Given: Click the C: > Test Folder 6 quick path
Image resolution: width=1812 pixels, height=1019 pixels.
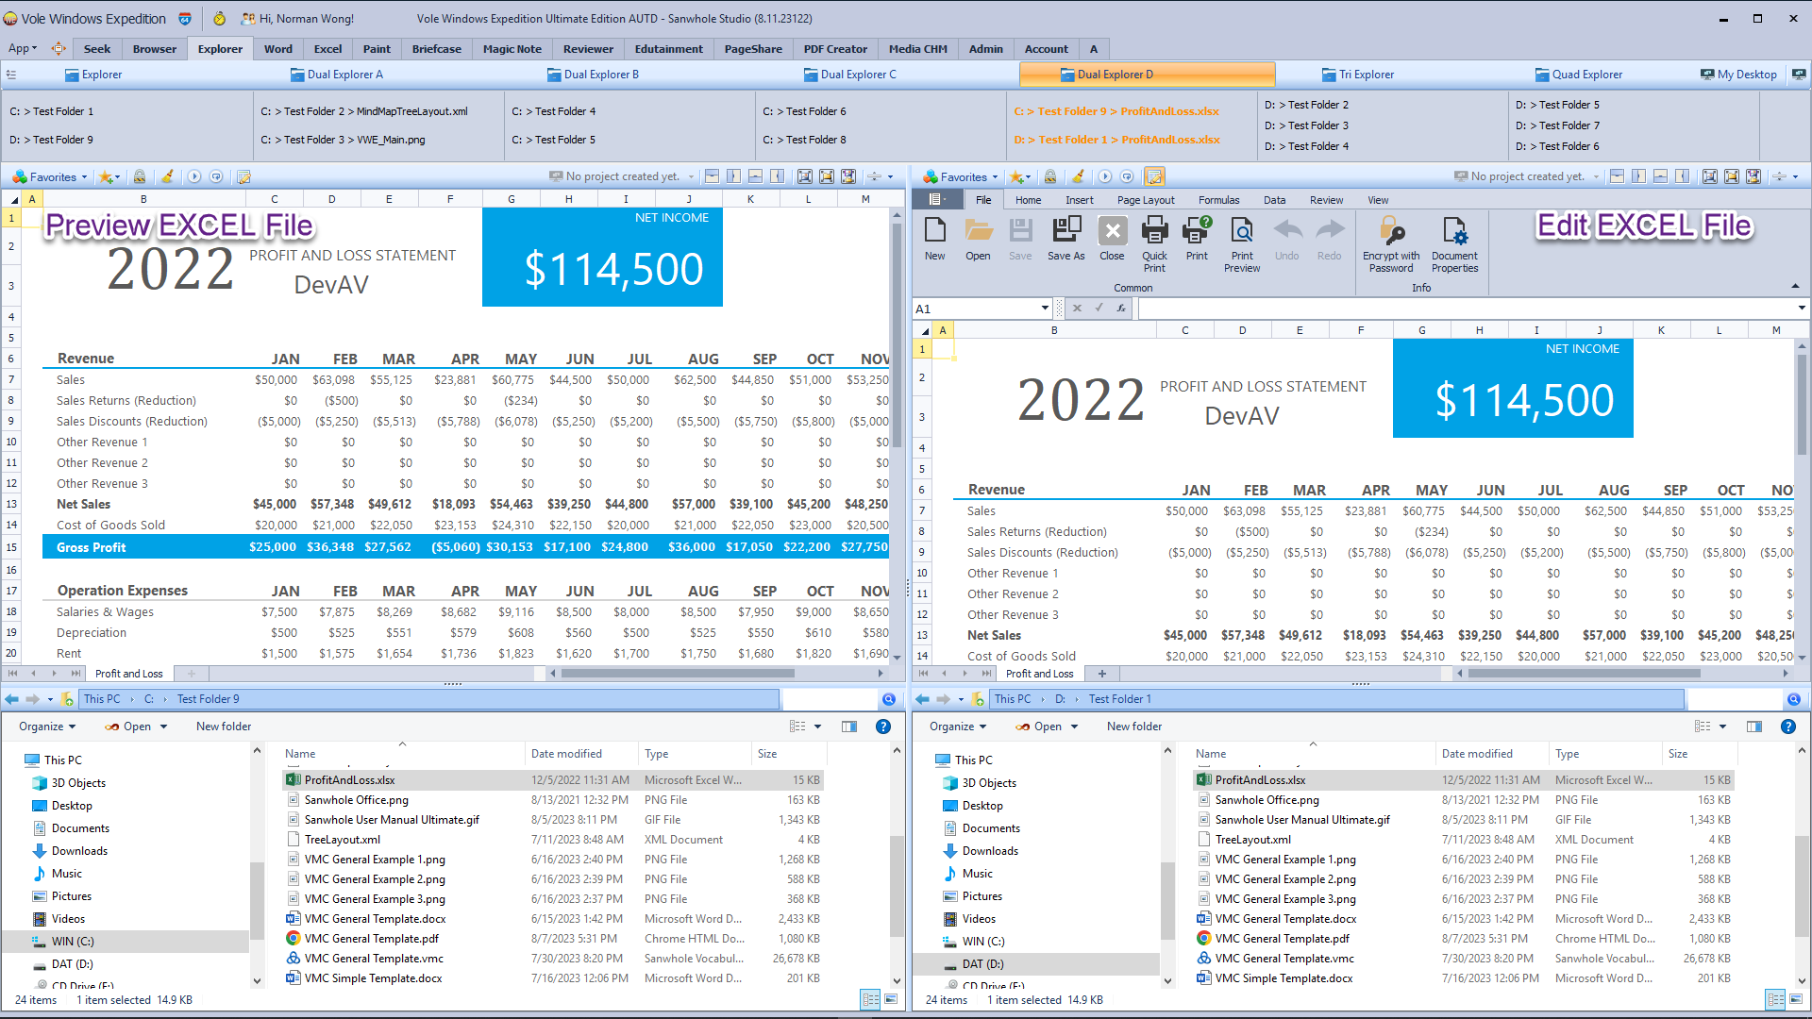Looking at the screenshot, I should tap(804, 111).
